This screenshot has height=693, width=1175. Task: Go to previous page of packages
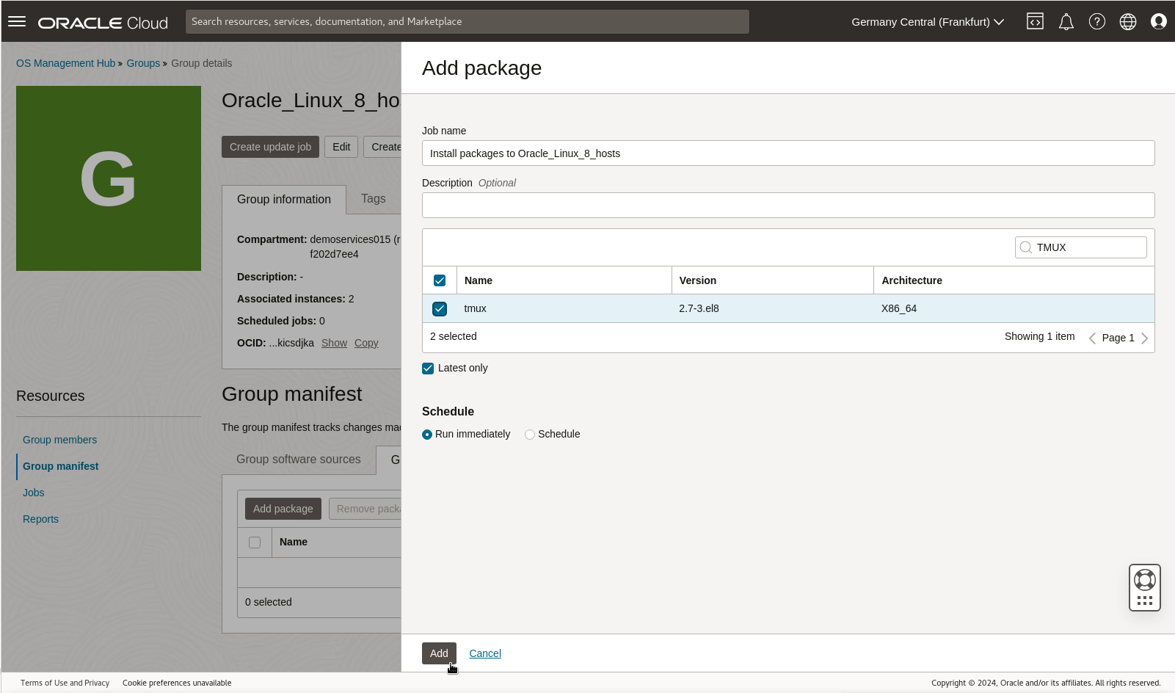(1092, 338)
